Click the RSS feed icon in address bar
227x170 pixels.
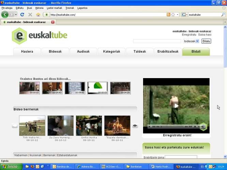click(x=168, y=15)
